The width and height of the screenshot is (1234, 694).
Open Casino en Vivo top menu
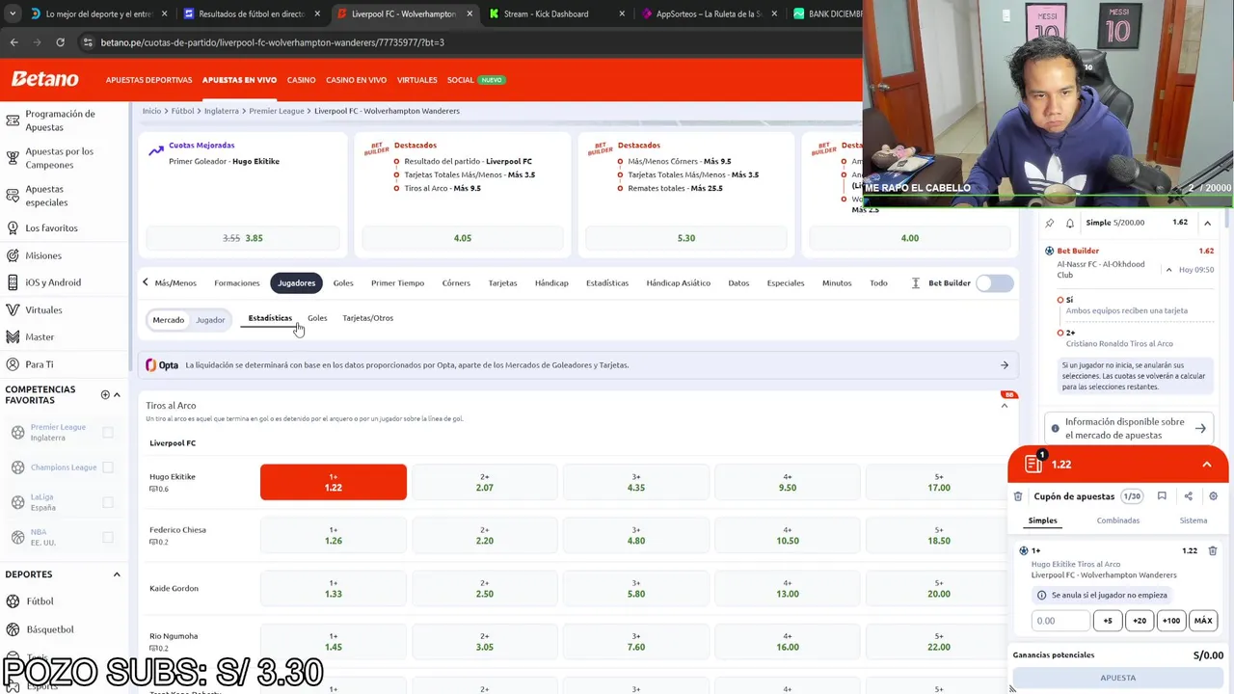coord(356,80)
